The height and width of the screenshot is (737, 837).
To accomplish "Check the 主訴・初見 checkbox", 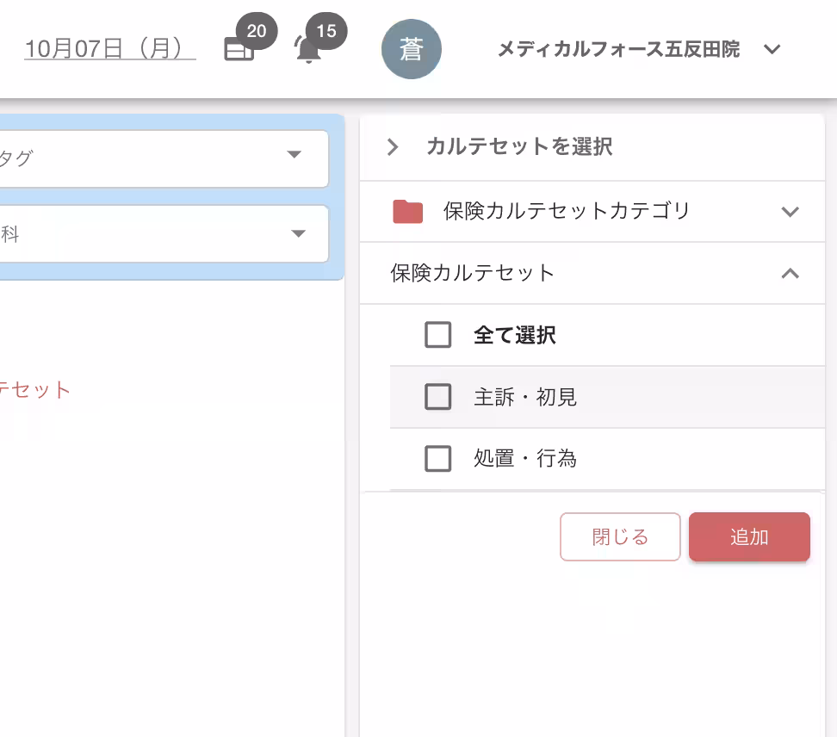I will point(437,397).
